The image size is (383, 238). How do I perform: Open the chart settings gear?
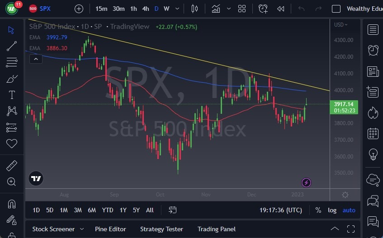point(345,195)
